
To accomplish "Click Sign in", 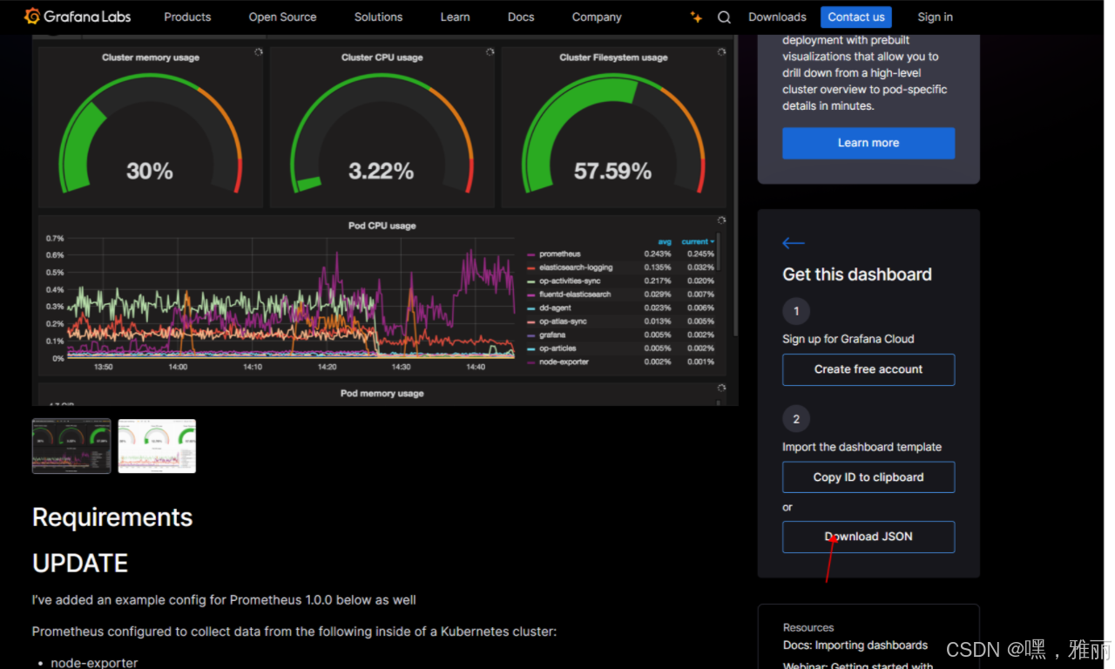I will [935, 17].
